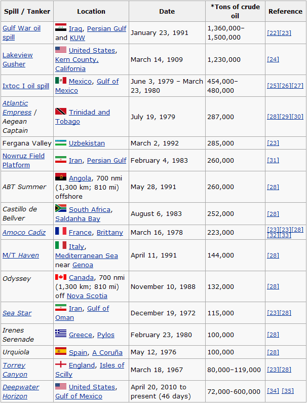
Task: Click the Trinidad and Tobago link
Action: click(83, 117)
